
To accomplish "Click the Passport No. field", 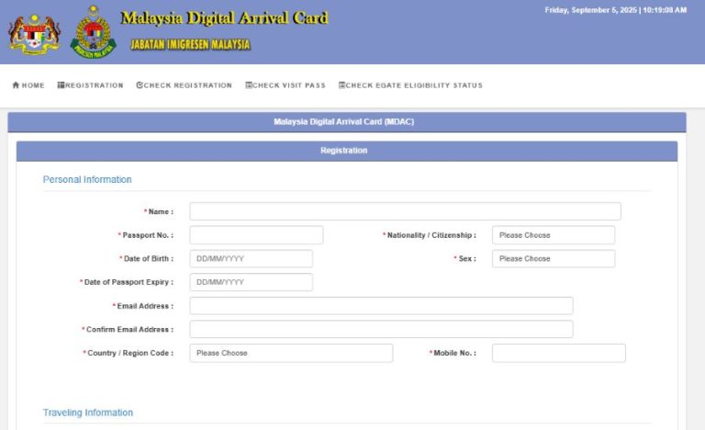I will pyautogui.click(x=256, y=235).
